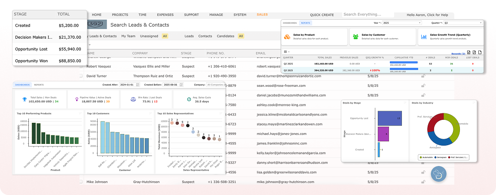The image size is (496, 195).
Task: Tick the checkbox for David Turner row
Action: 81,76
